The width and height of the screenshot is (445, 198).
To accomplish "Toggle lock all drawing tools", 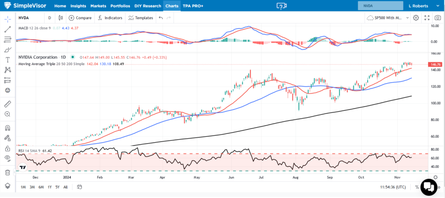I will (8, 148).
